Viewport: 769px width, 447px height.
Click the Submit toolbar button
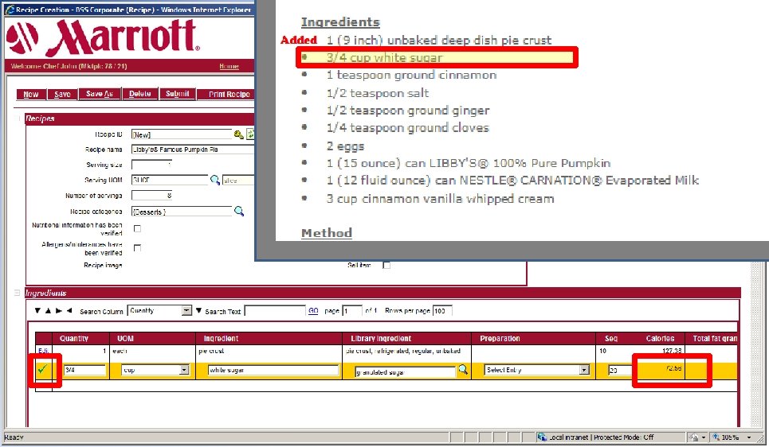177,94
